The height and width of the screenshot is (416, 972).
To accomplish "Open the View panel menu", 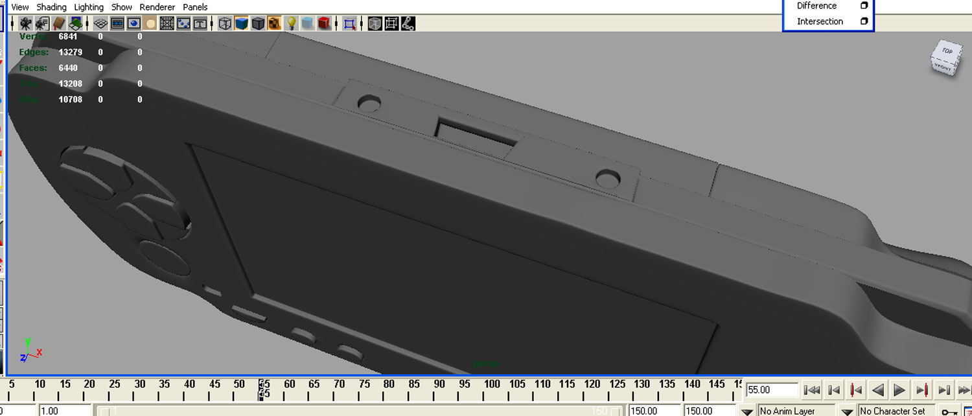I will 20,7.
